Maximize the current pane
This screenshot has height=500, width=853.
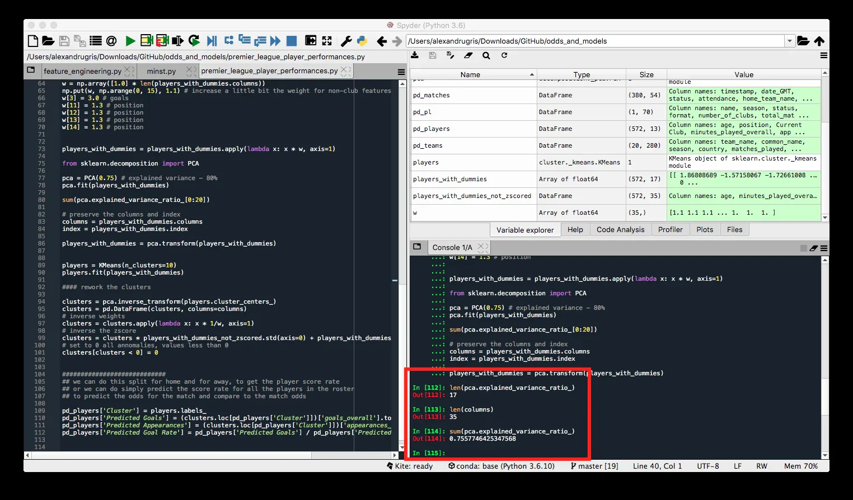[327, 41]
